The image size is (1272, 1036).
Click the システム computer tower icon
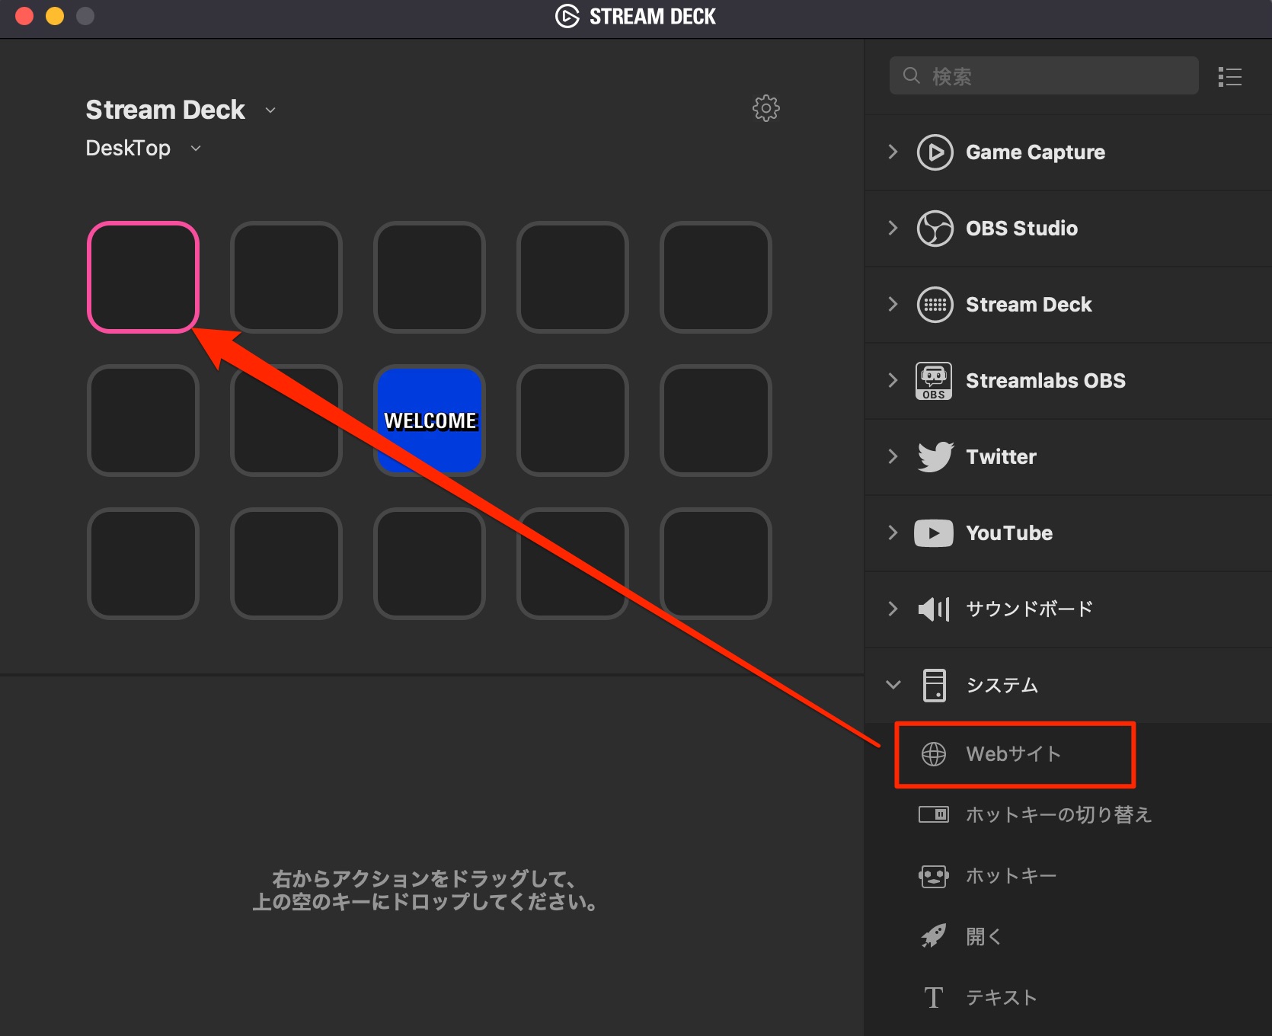click(935, 685)
